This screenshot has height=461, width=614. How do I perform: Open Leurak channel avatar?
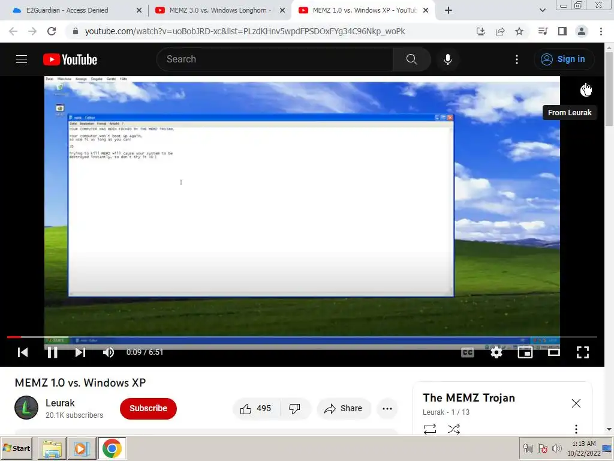click(26, 408)
